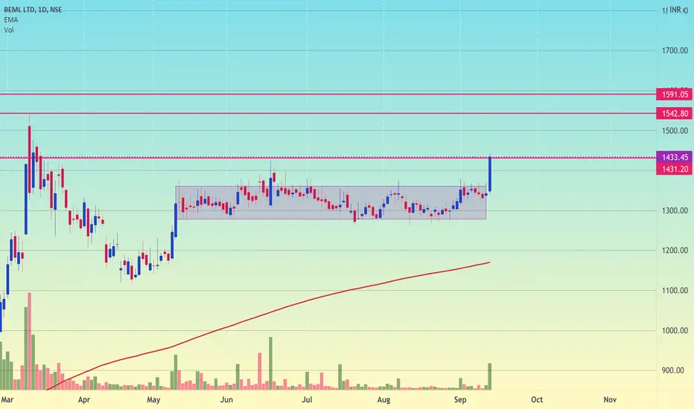Click the 1000.00 price axis value

click(x=675, y=330)
